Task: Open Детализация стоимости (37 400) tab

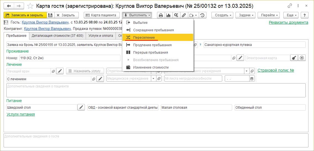Action: click(57, 36)
